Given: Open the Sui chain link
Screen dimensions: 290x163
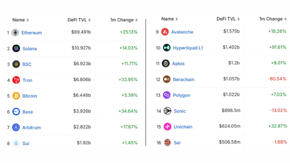Looking at the screenshot, I should [x=26, y=143].
